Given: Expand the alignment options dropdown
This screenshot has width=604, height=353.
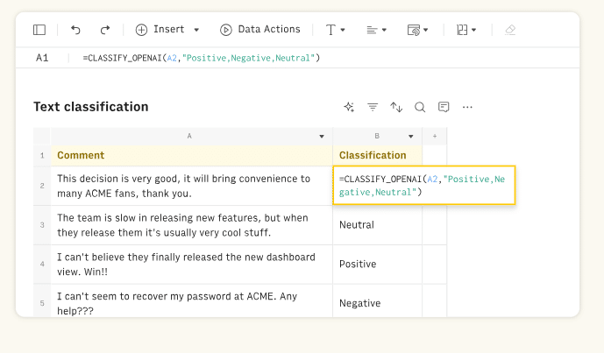Looking at the screenshot, I should [x=376, y=30].
